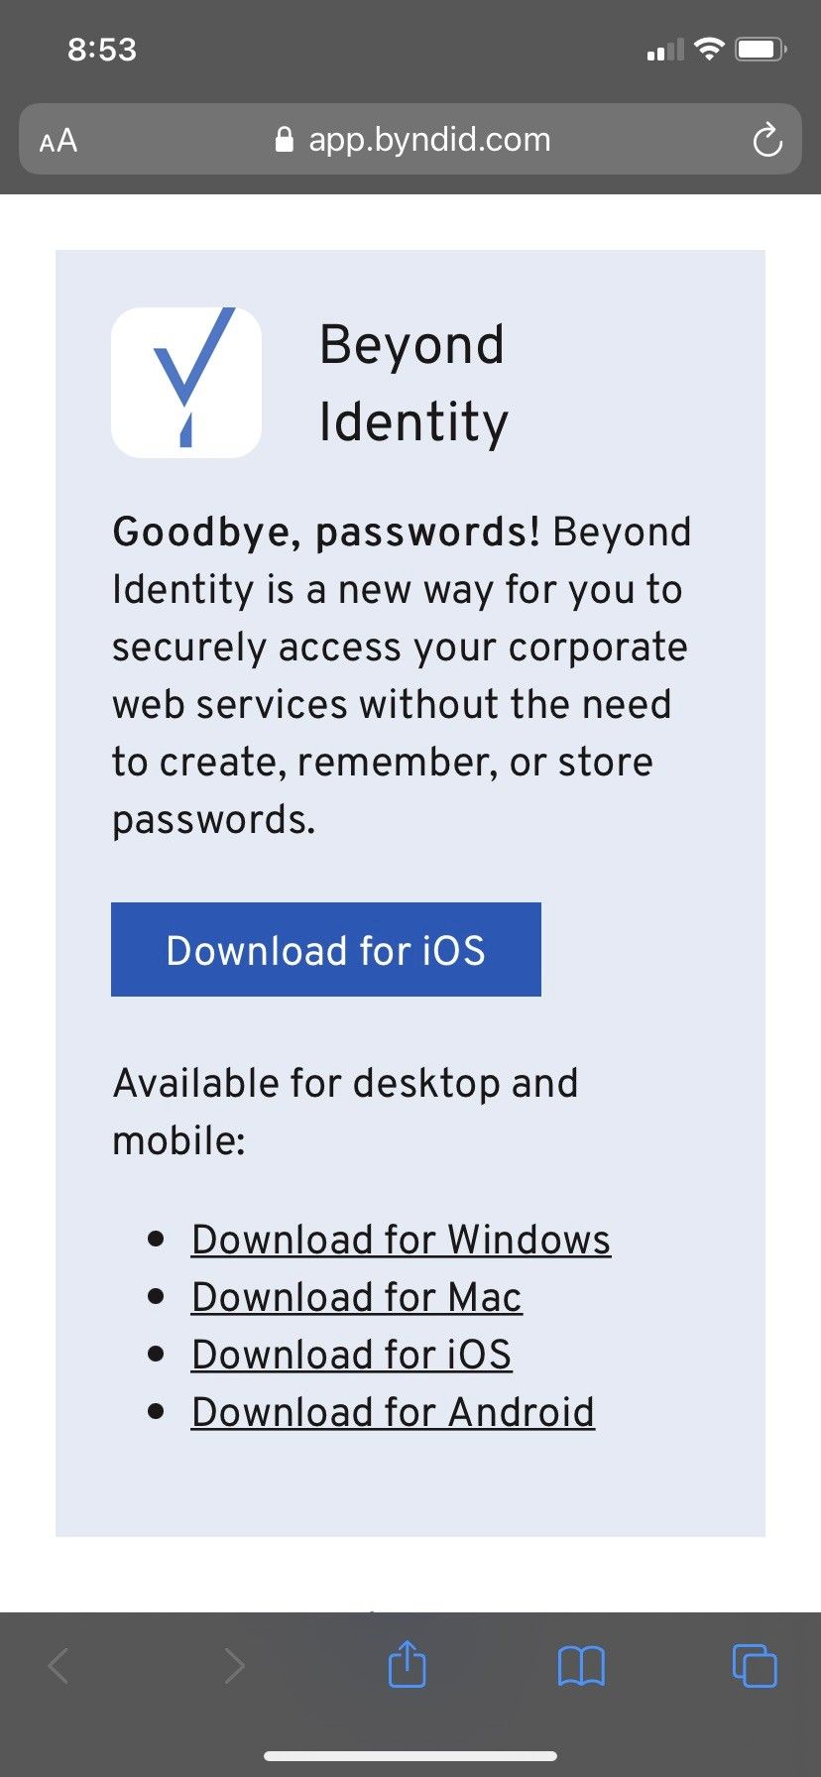Follow the Download for iOS text link
Image resolution: width=821 pixels, height=1777 pixels.
click(x=351, y=1355)
